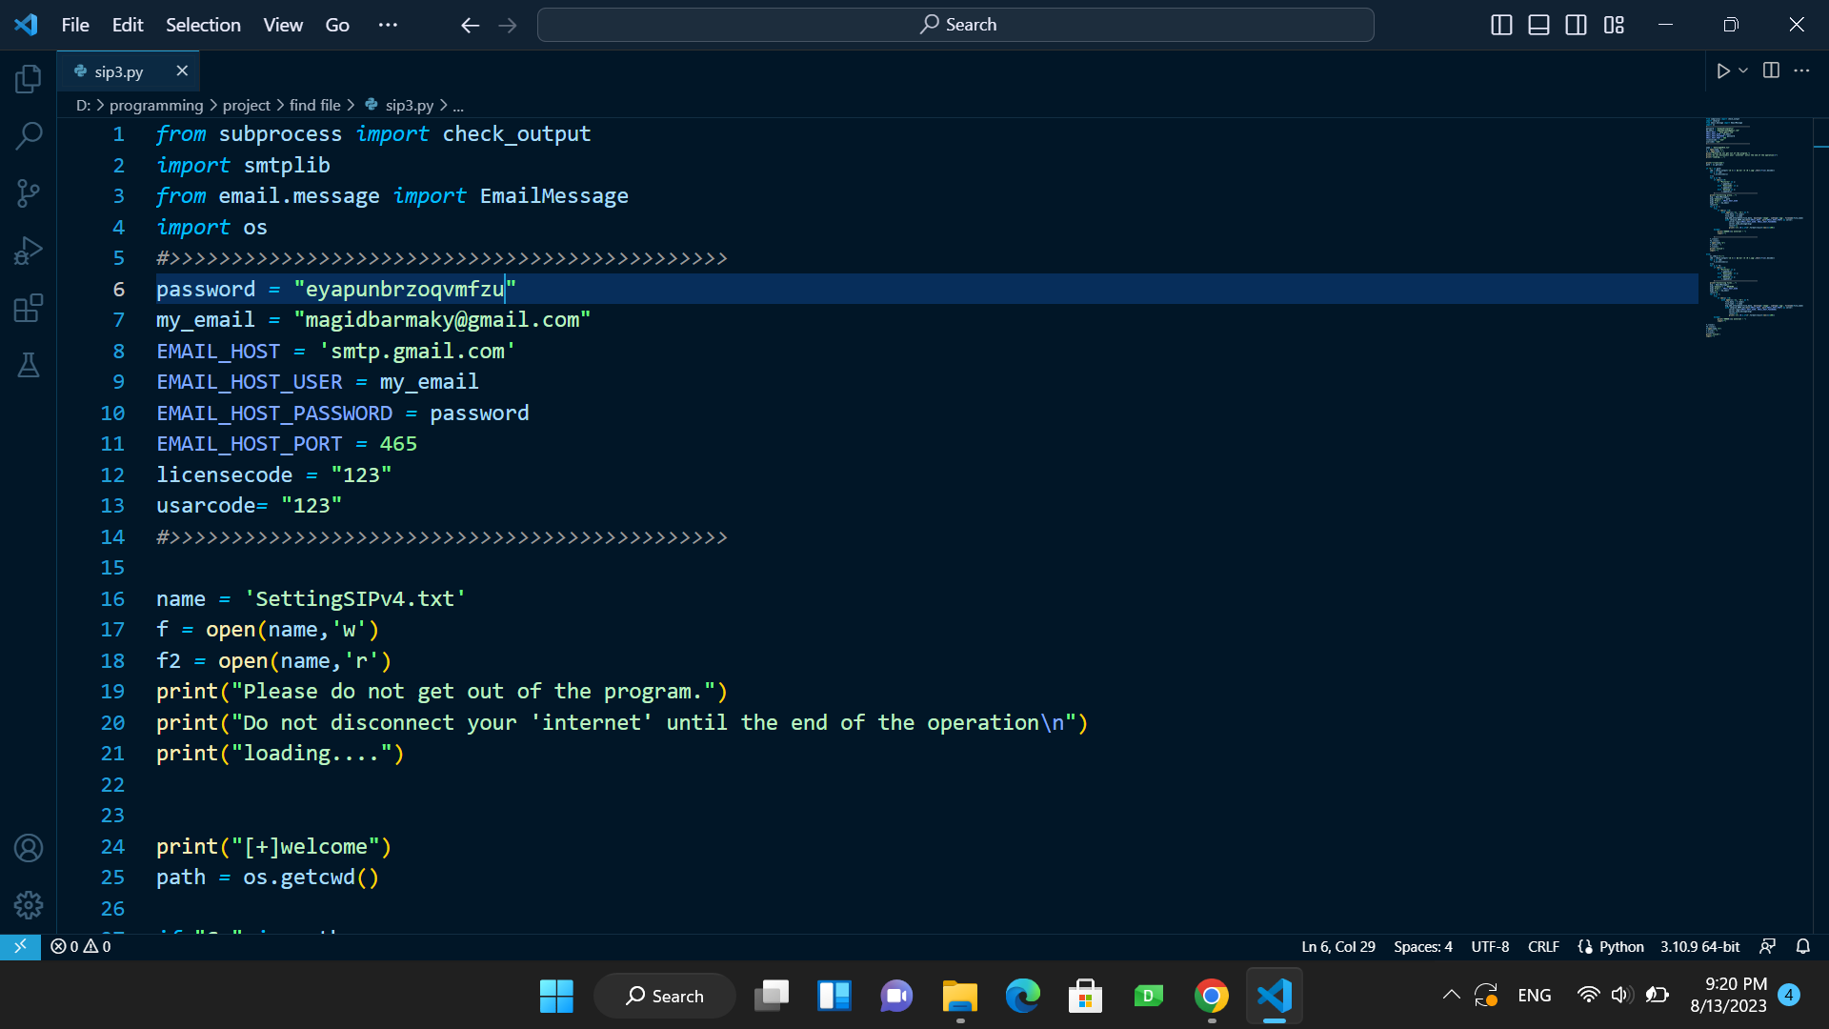Image resolution: width=1829 pixels, height=1029 pixels.
Task: Open the Source Control panel
Action: coord(28,193)
